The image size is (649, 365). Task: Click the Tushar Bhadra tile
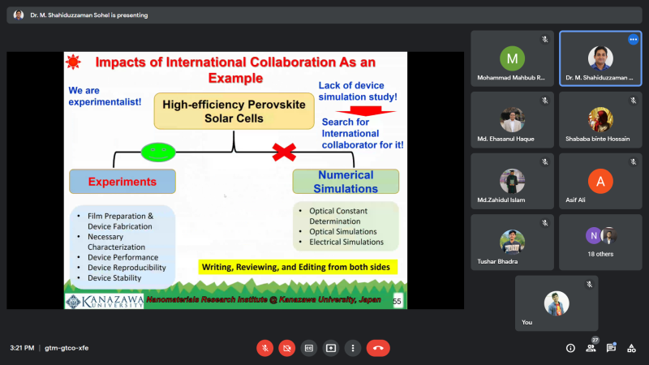tap(512, 242)
